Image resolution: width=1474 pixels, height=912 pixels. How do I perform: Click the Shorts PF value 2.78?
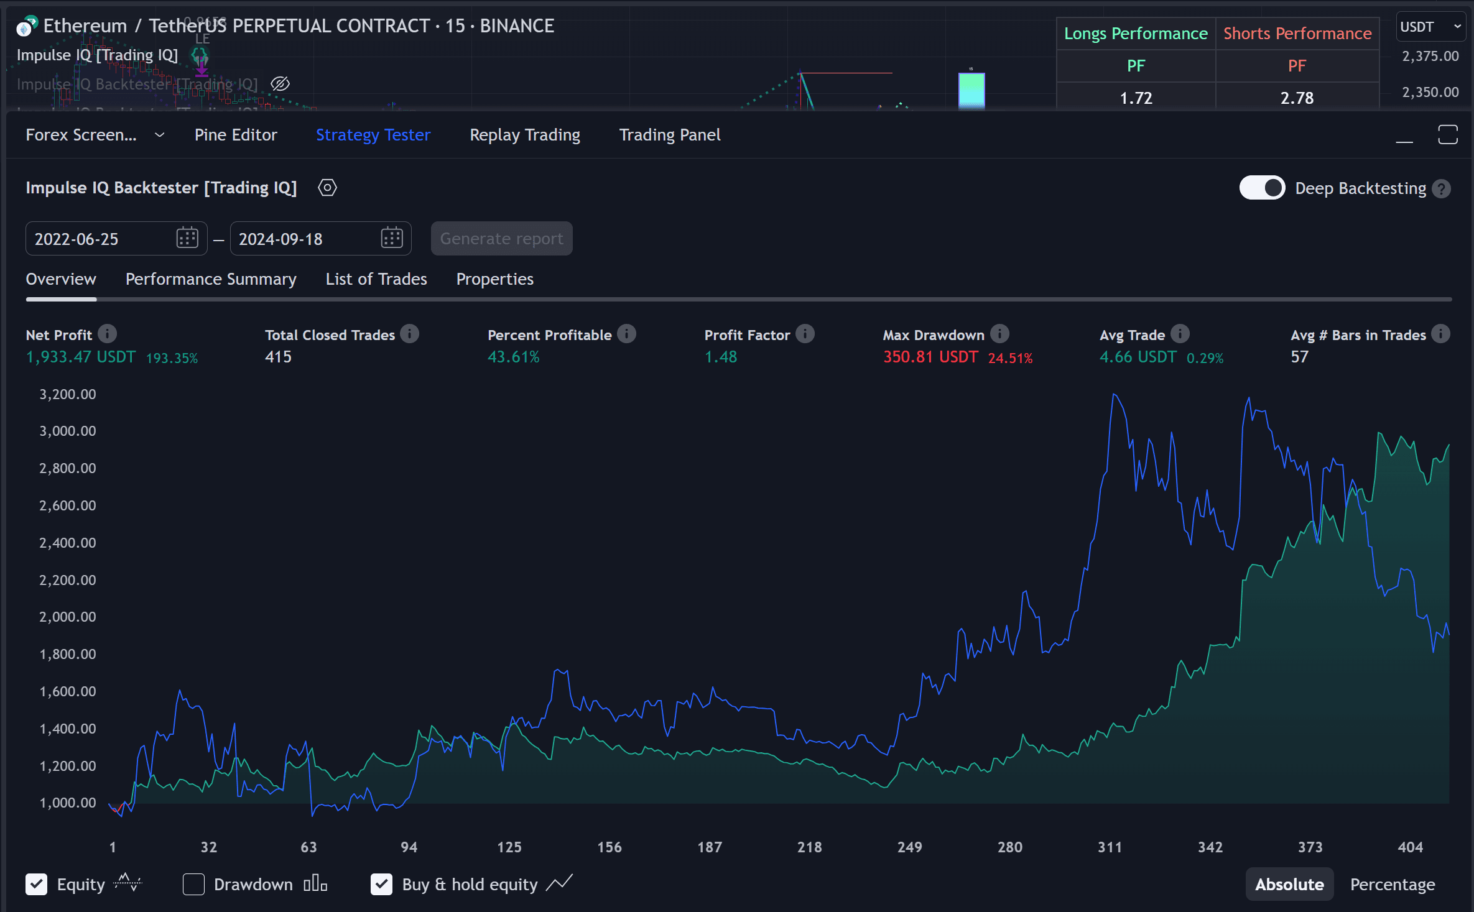1297,98
